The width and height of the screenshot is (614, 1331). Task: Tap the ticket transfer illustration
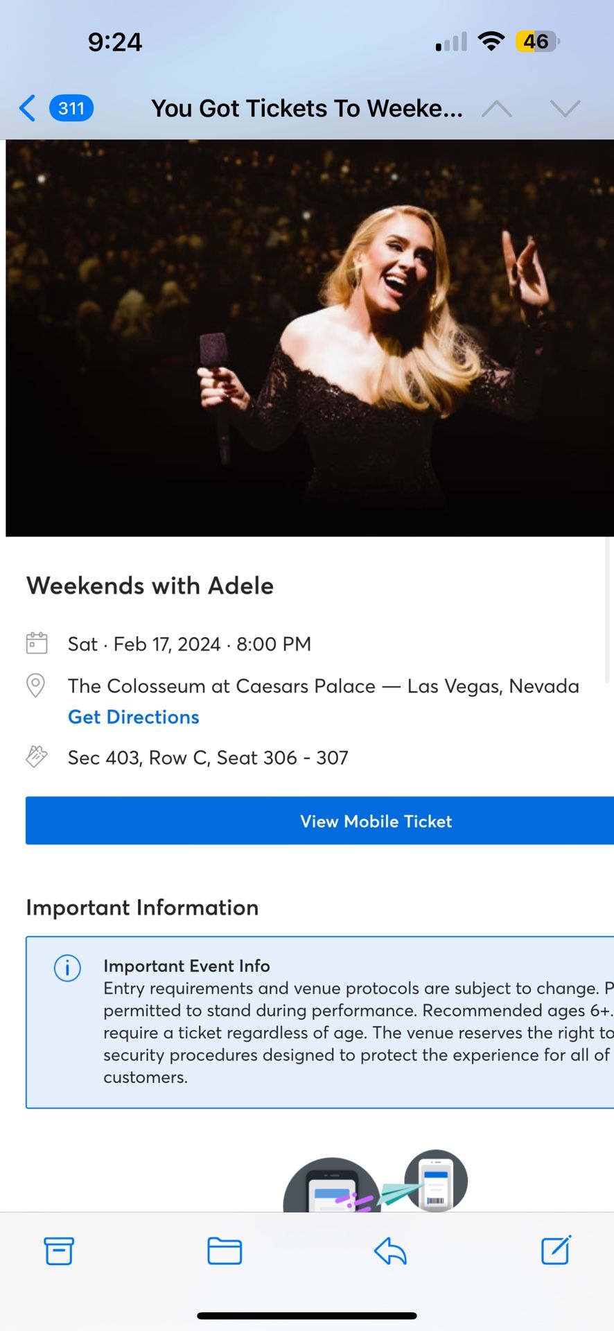pyautogui.click(x=376, y=1182)
